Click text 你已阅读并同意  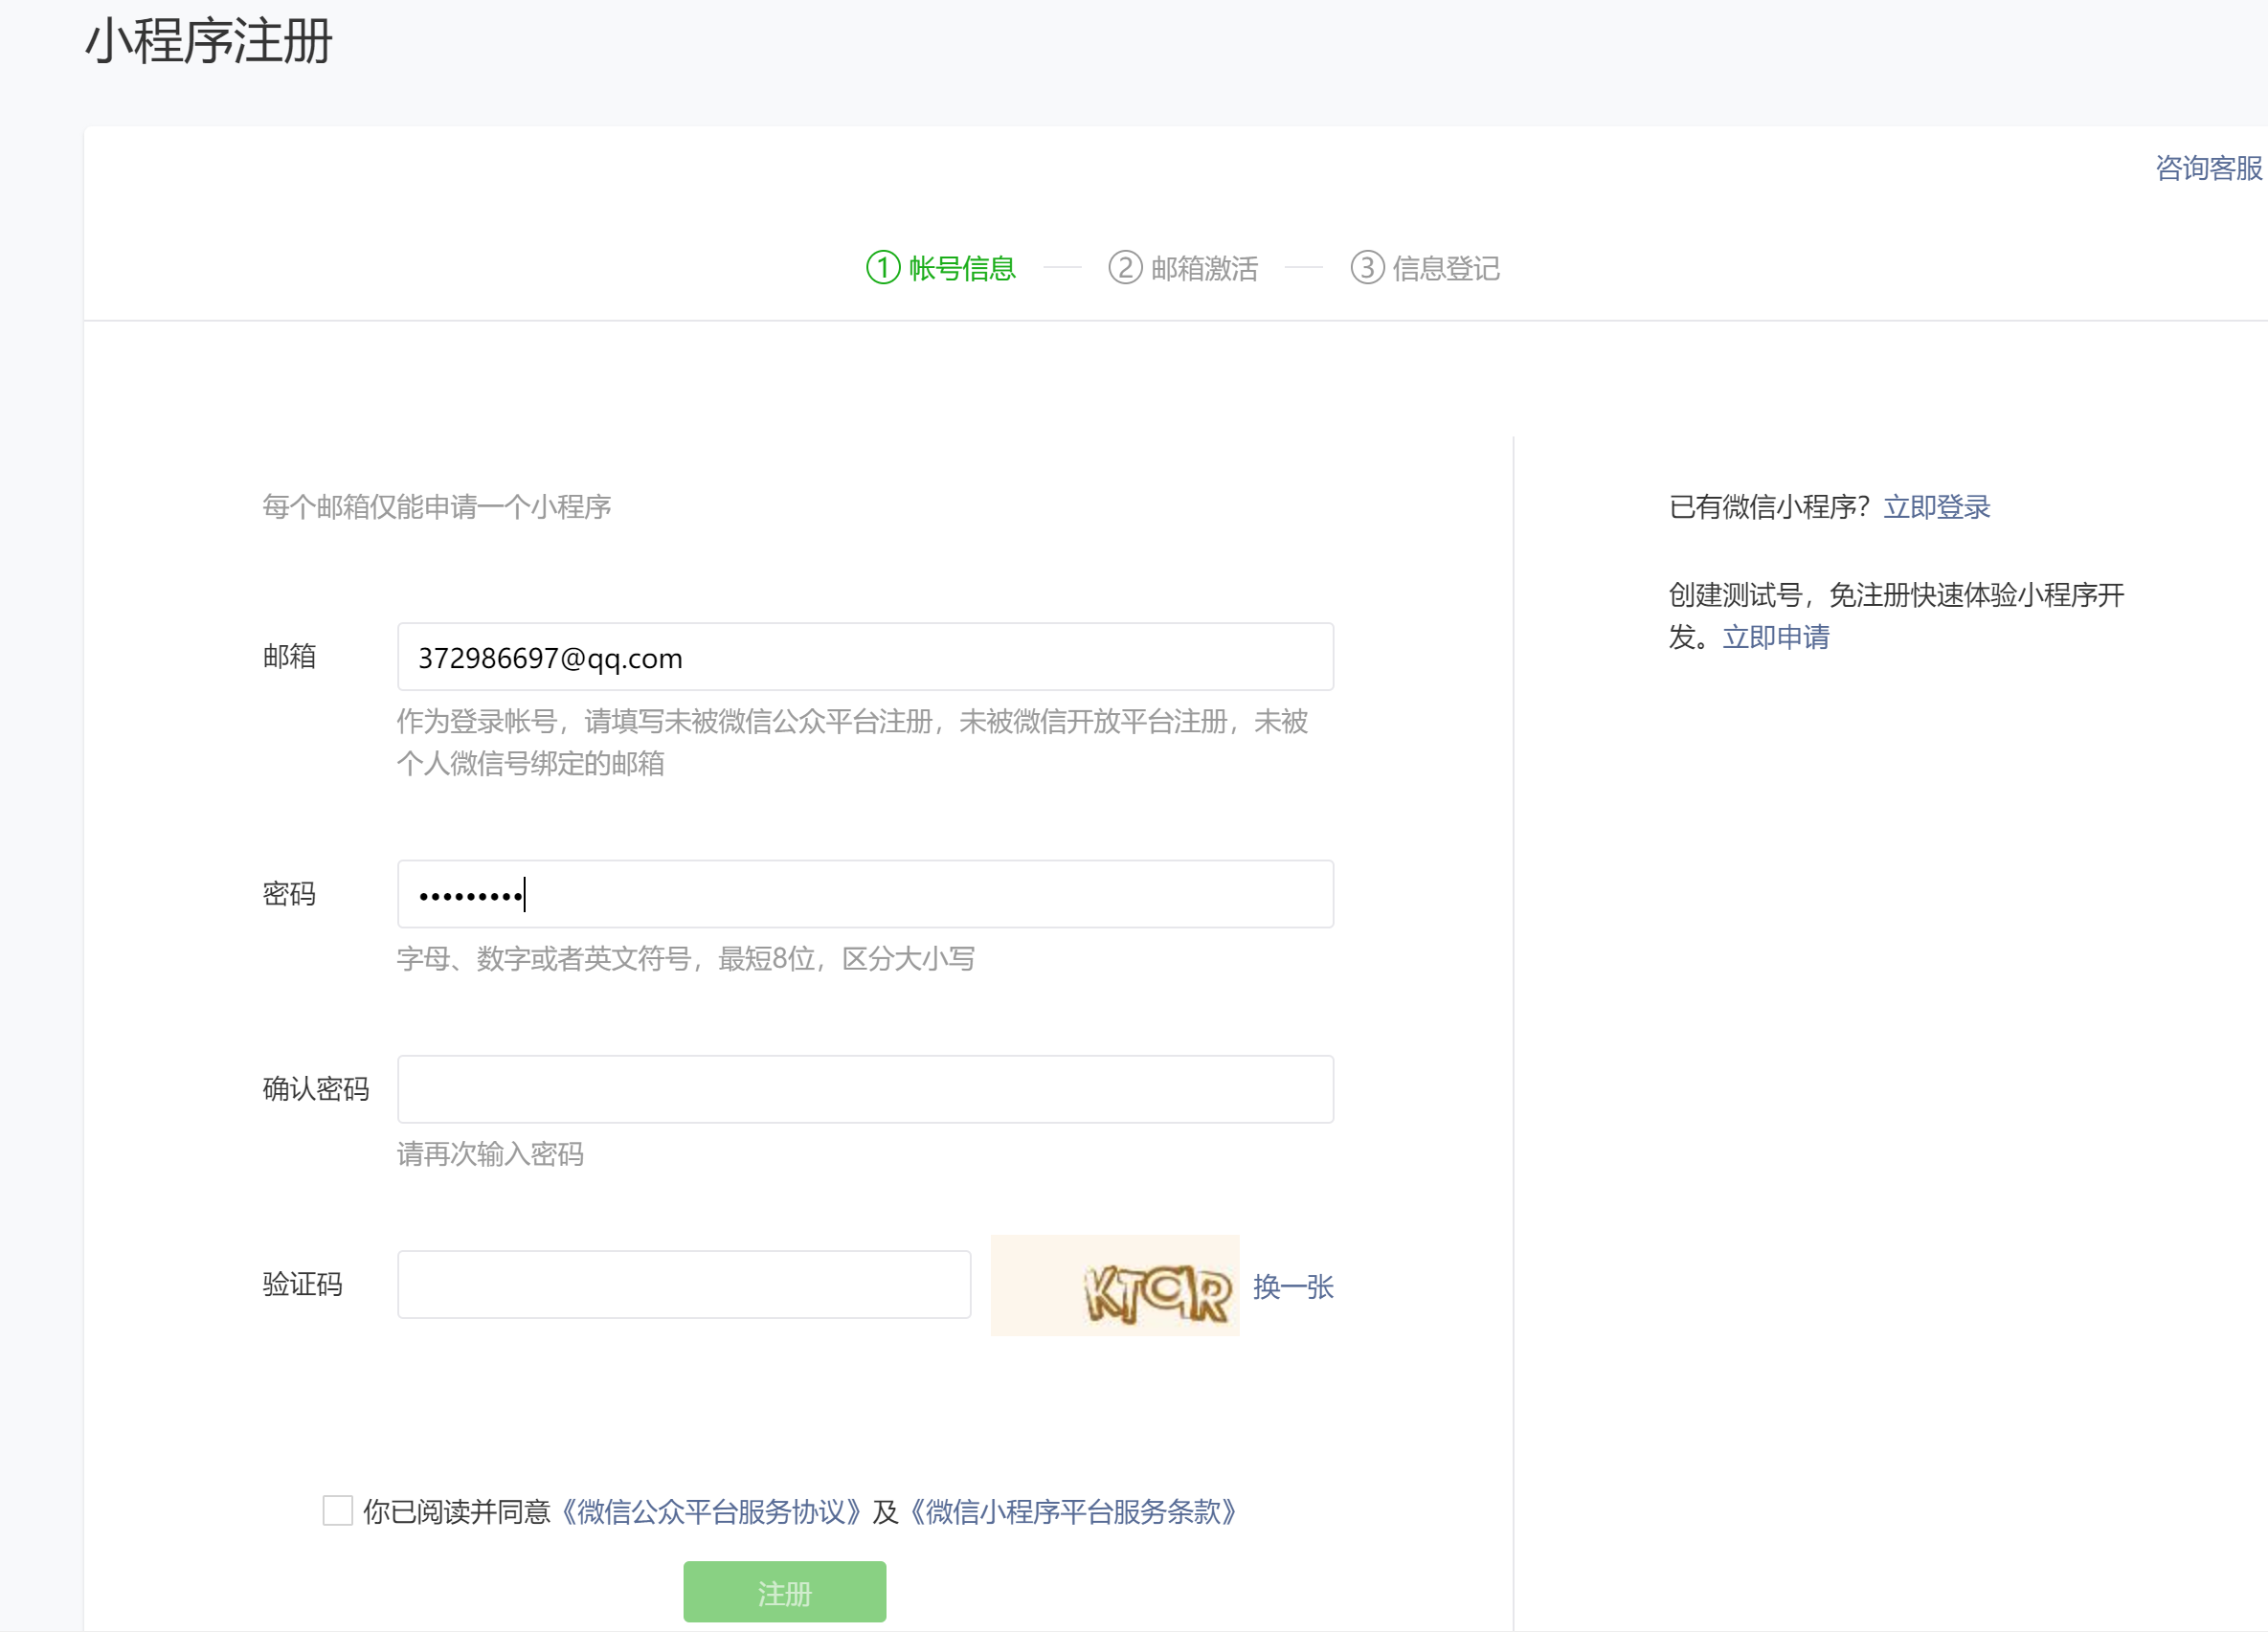point(457,1511)
